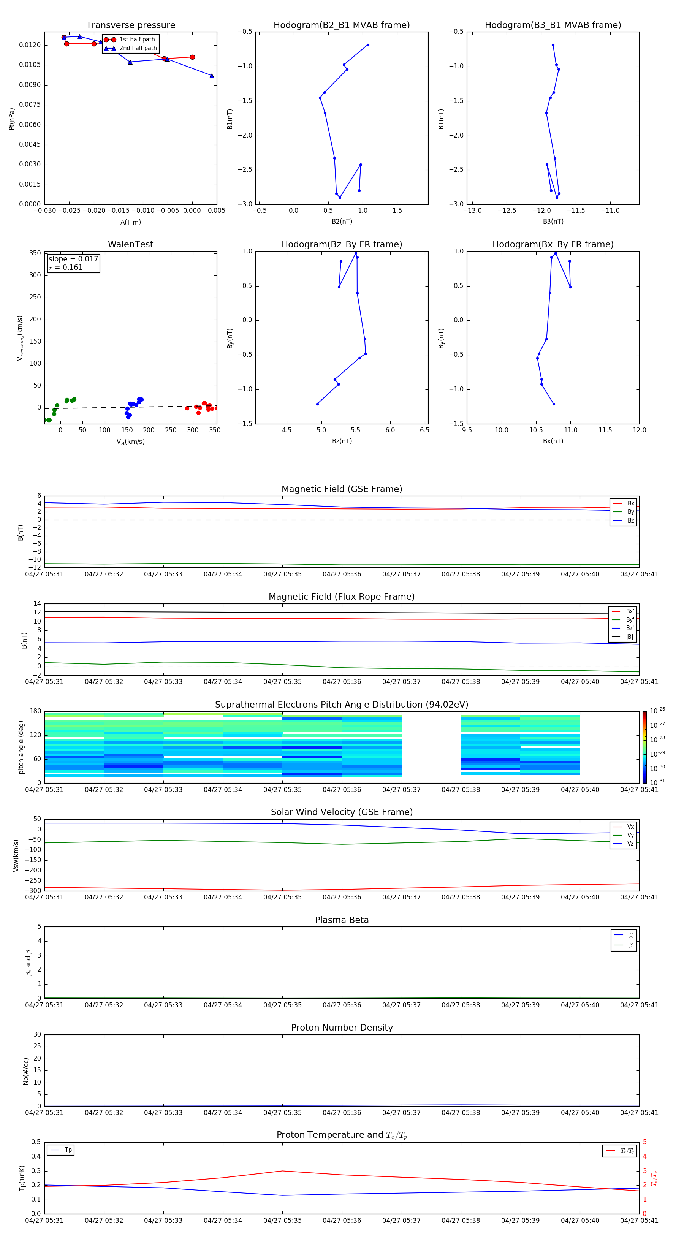The height and width of the screenshot is (1254, 684).
Task: Click the 'Hodogram(B2_B1 MVAB frame)' title
Action: pos(342,25)
